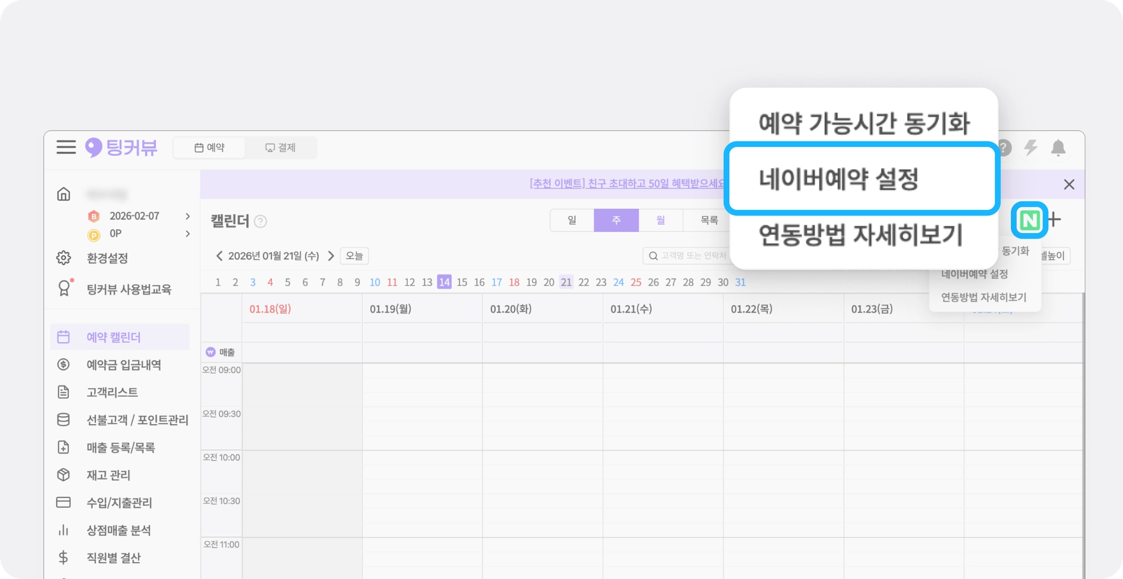This screenshot has width=1123, height=579.
Task: Click the 01.21(수) column header
Action: coord(631,309)
